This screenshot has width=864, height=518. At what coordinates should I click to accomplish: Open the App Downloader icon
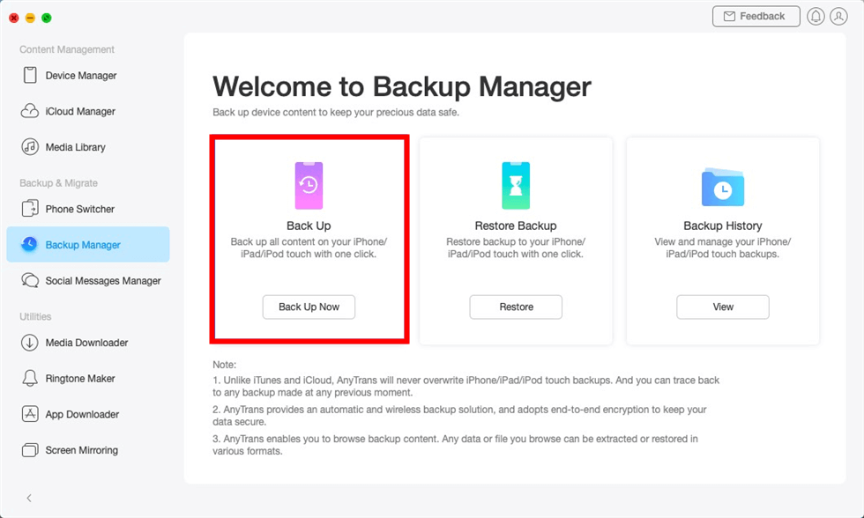(x=30, y=414)
